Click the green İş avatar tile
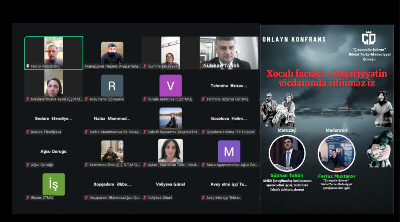This screenshot has width=400, height=222. pos(54,184)
